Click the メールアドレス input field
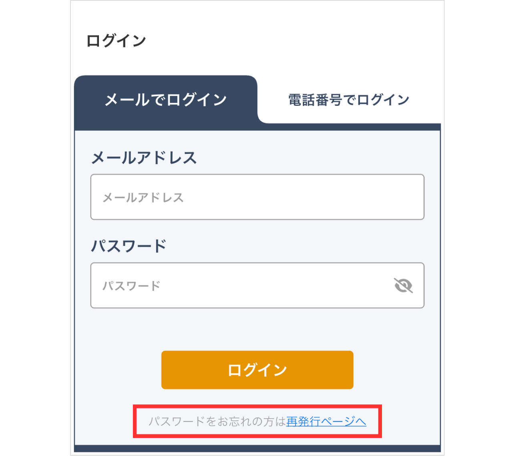 click(x=257, y=197)
